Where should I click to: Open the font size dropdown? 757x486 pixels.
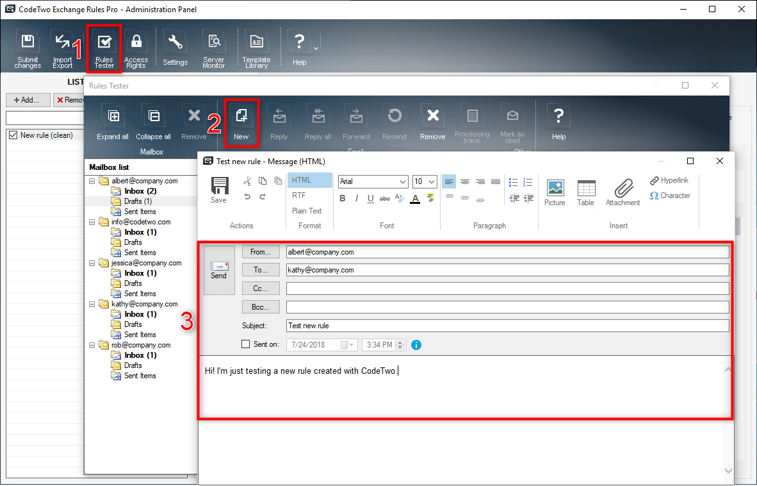[x=424, y=181]
